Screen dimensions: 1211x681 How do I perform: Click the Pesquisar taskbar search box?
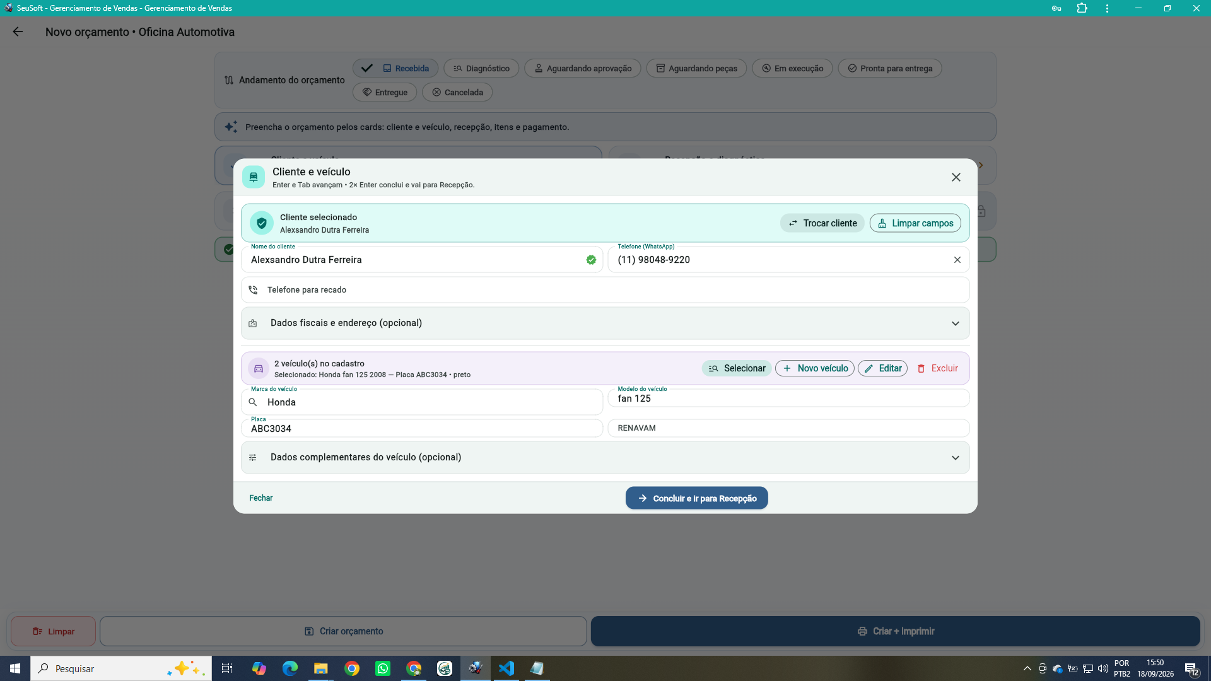click(x=121, y=668)
